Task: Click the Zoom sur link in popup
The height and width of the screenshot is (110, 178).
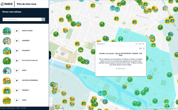Action: click(101, 44)
